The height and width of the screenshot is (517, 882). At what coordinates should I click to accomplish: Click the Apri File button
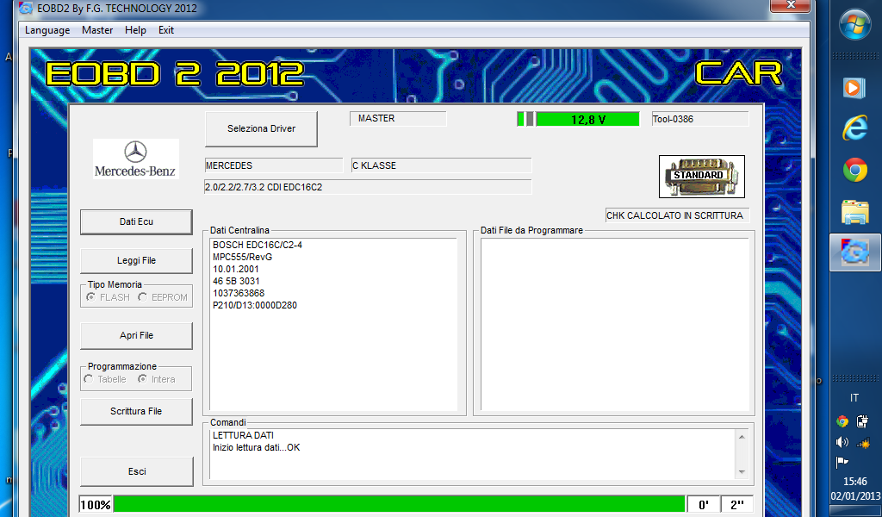pos(136,335)
